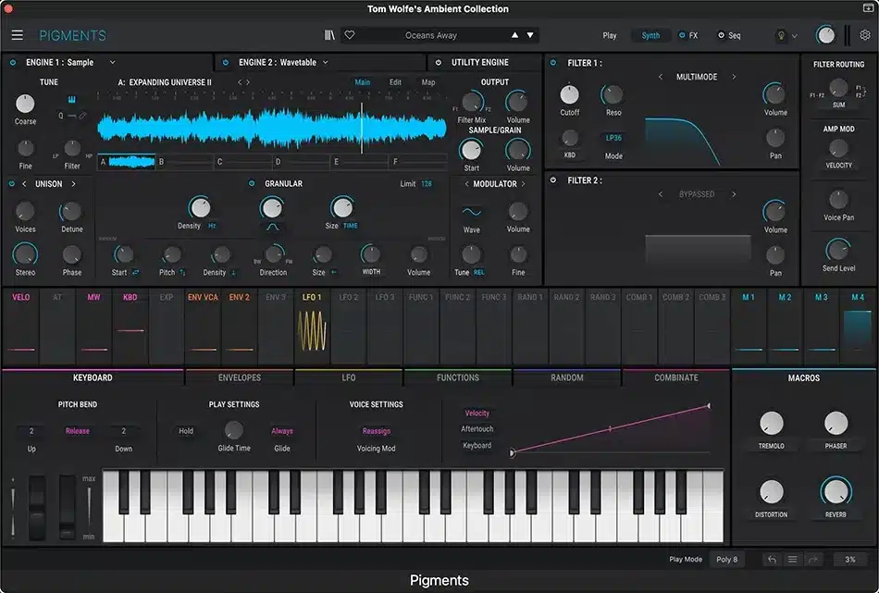
Task: Select next Filter 2 type arrow
Action: click(734, 194)
